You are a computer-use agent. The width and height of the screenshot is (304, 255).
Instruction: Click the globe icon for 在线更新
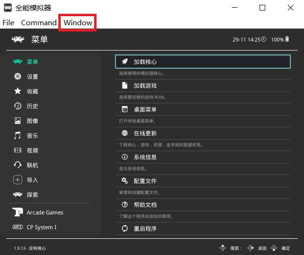click(x=125, y=133)
